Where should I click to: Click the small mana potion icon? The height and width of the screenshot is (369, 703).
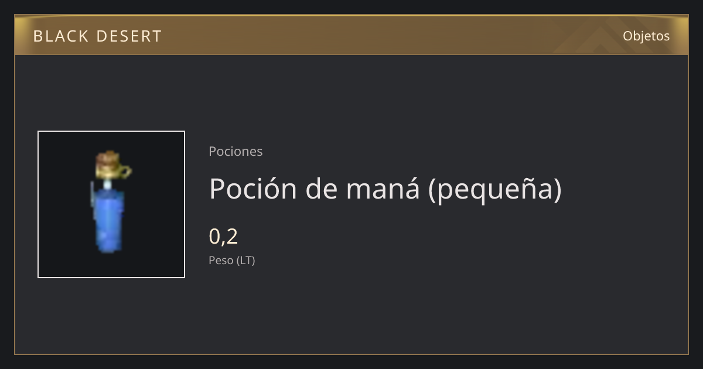[111, 203]
